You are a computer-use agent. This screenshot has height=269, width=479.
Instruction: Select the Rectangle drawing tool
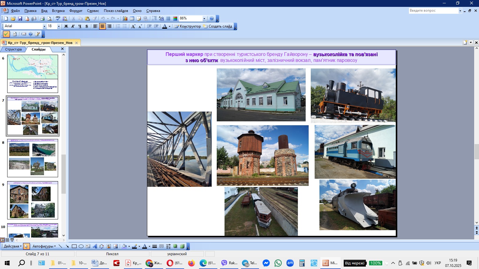pos(74,246)
